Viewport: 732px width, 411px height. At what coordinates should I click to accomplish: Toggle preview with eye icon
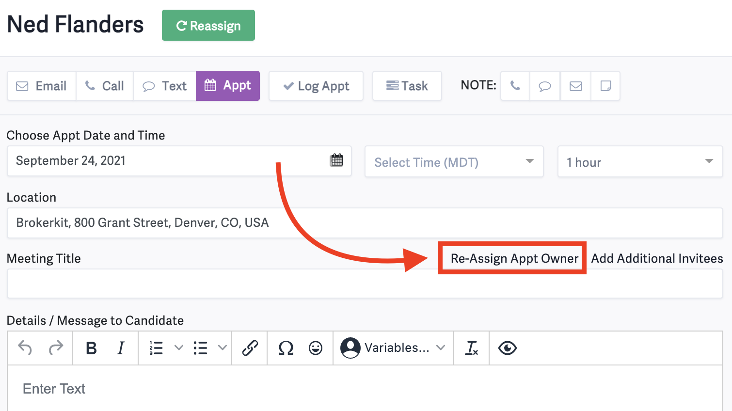click(508, 348)
